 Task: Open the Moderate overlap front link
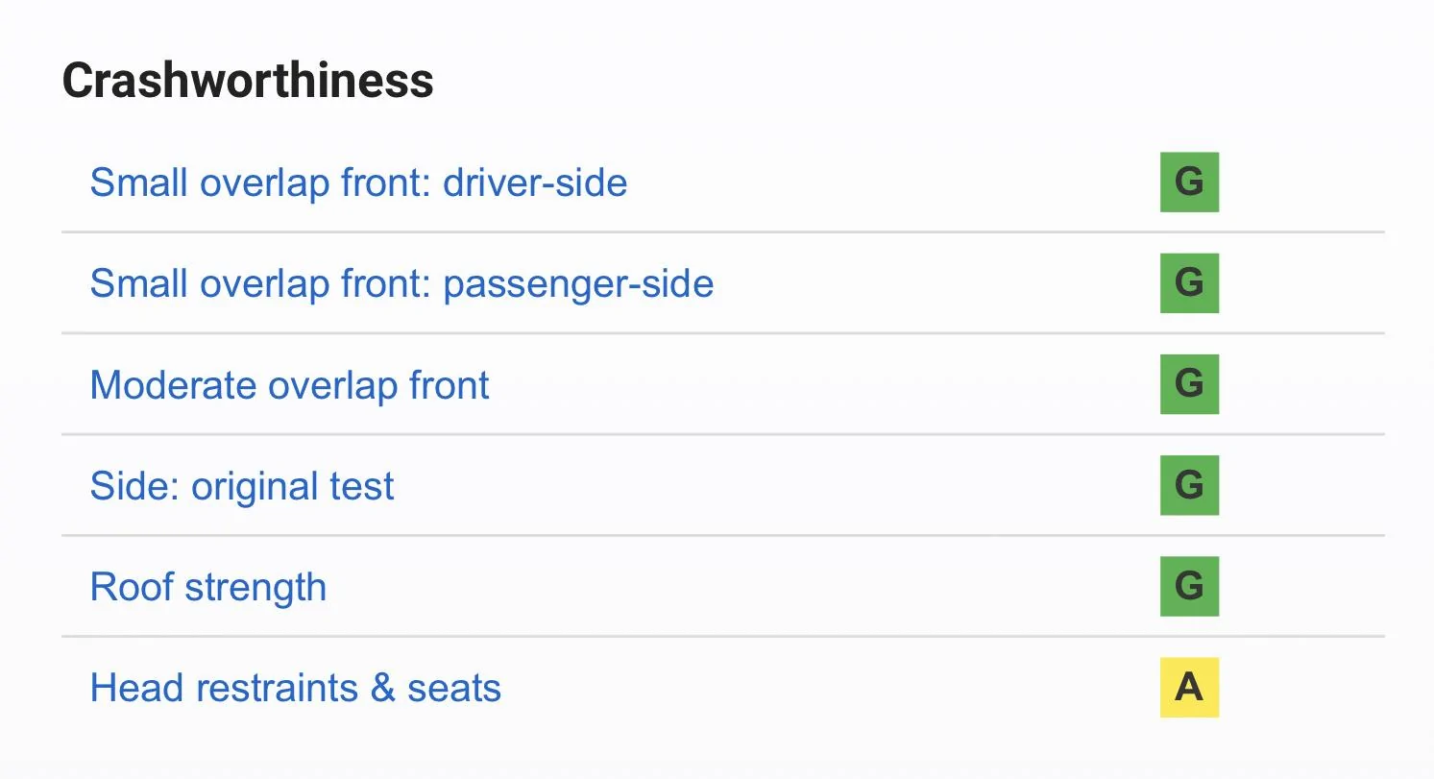(x=289, y=385)
